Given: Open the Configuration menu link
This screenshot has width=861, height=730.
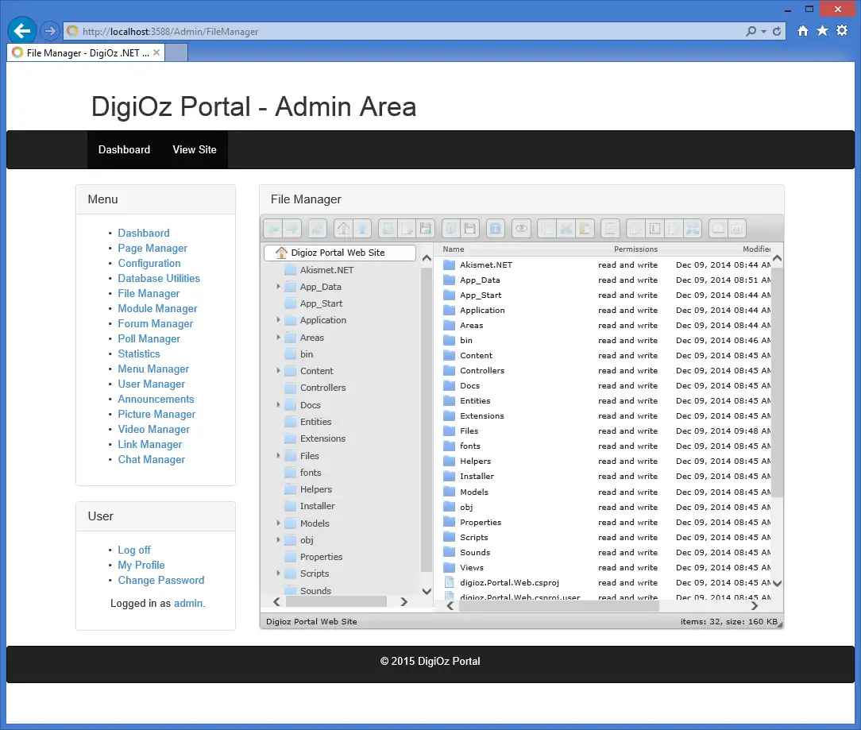Looking at the screenshot, I should tap(149, 263).
